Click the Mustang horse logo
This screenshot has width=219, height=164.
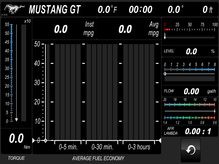14,9
